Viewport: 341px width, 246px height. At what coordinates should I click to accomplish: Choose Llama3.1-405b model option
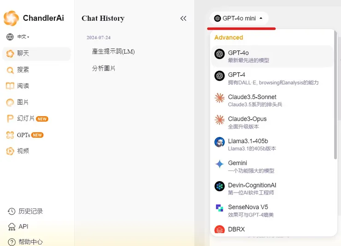[272, 145]
